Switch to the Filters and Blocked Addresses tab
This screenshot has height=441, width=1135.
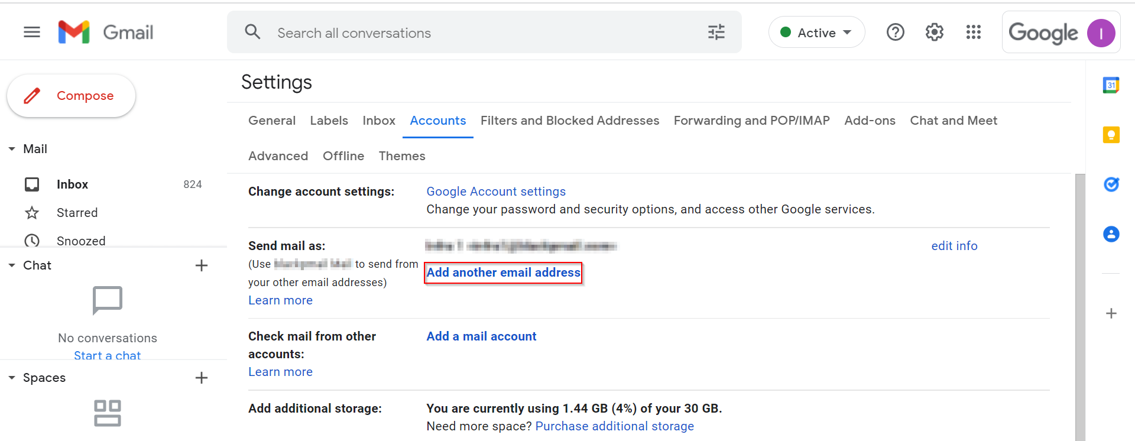pos(569,121)
